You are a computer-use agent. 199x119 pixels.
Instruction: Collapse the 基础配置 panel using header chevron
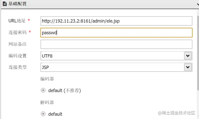tap(197, 4)
